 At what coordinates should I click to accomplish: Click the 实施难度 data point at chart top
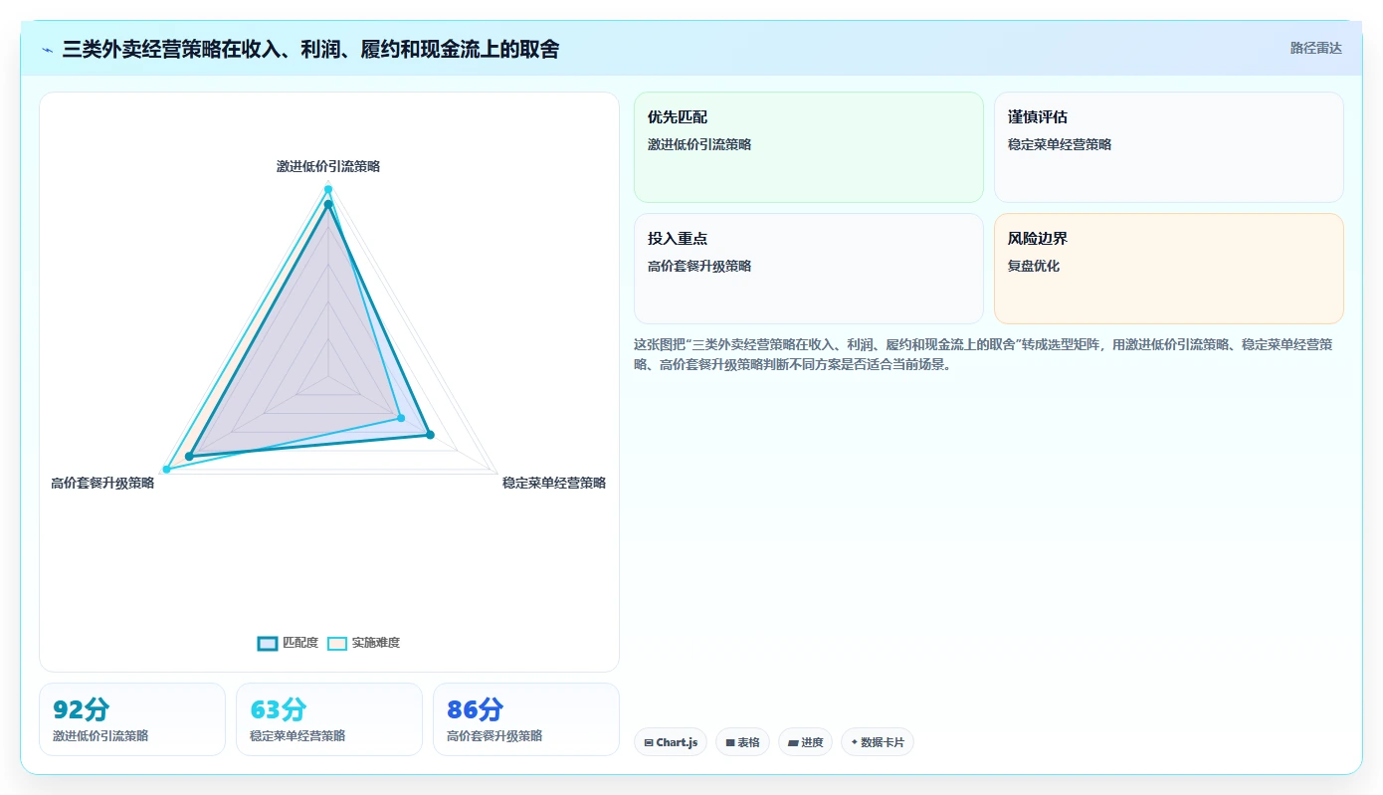328,189
